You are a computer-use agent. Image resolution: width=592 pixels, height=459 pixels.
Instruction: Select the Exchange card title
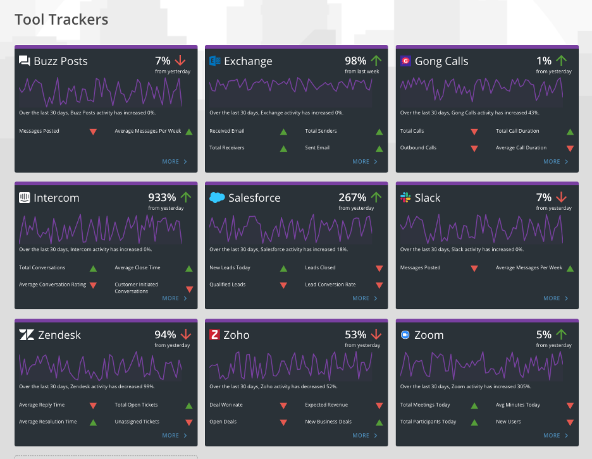pyautogui.click(x=248, y=61)
